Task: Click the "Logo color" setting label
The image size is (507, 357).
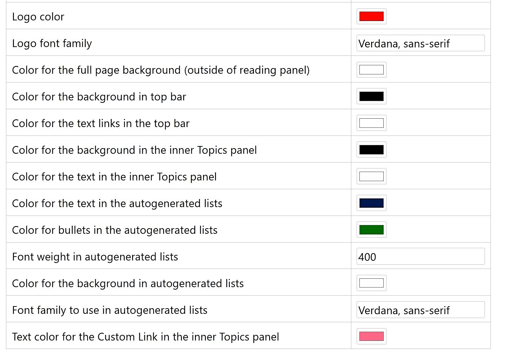Action: [x=38, y=17]
